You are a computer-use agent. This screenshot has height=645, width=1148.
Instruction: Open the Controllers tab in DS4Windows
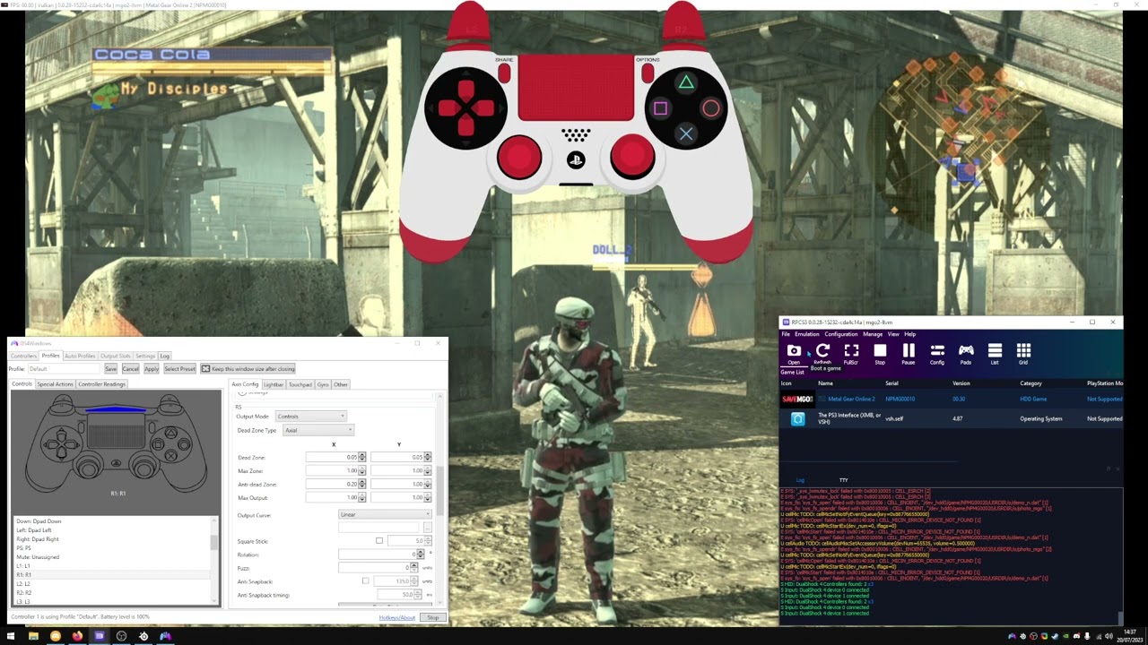click(x=23, y=356)
